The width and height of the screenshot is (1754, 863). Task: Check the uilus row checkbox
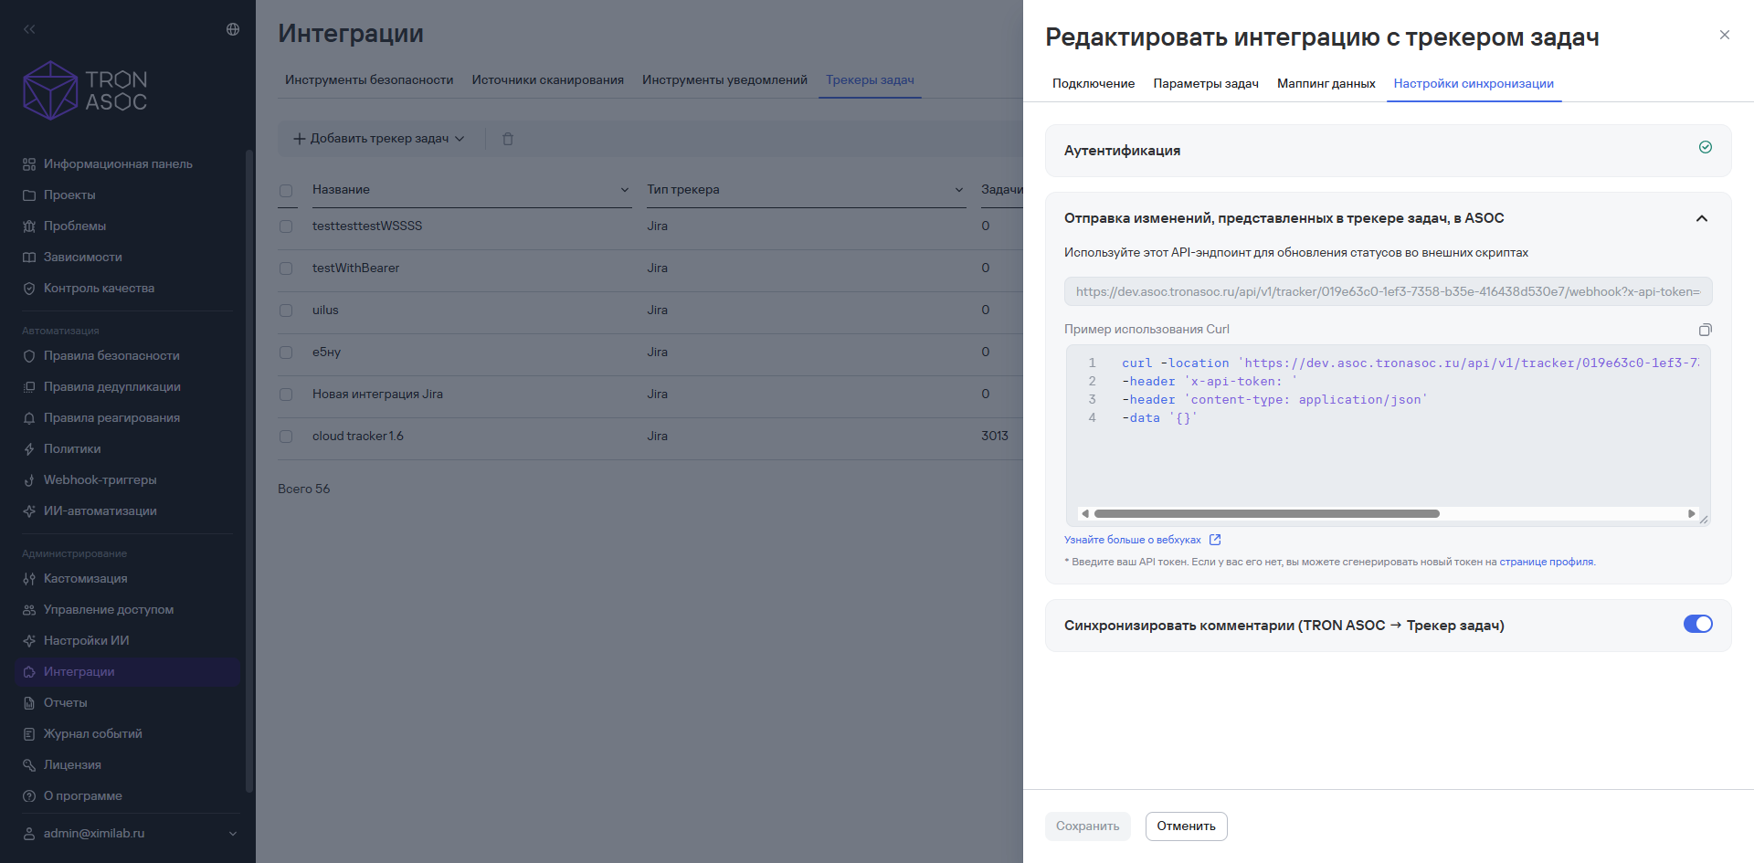point(286,310)
